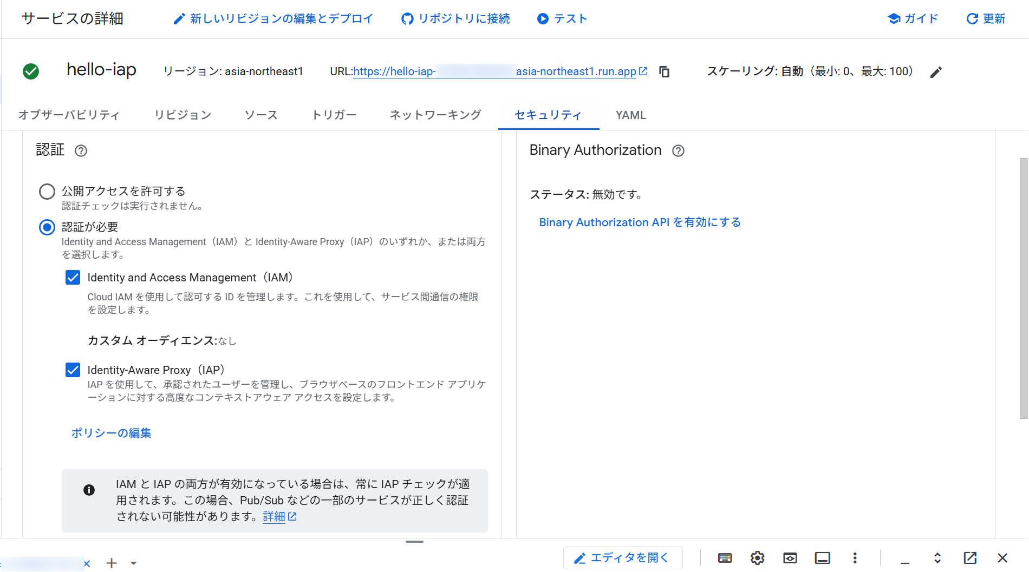
Task: Open web preview in Cloud Shell
Action: (790, 557)
